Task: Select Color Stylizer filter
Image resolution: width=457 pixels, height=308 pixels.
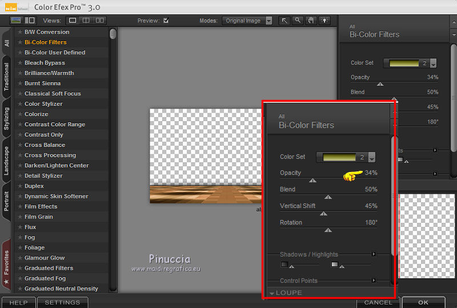Action: point(44,104)
